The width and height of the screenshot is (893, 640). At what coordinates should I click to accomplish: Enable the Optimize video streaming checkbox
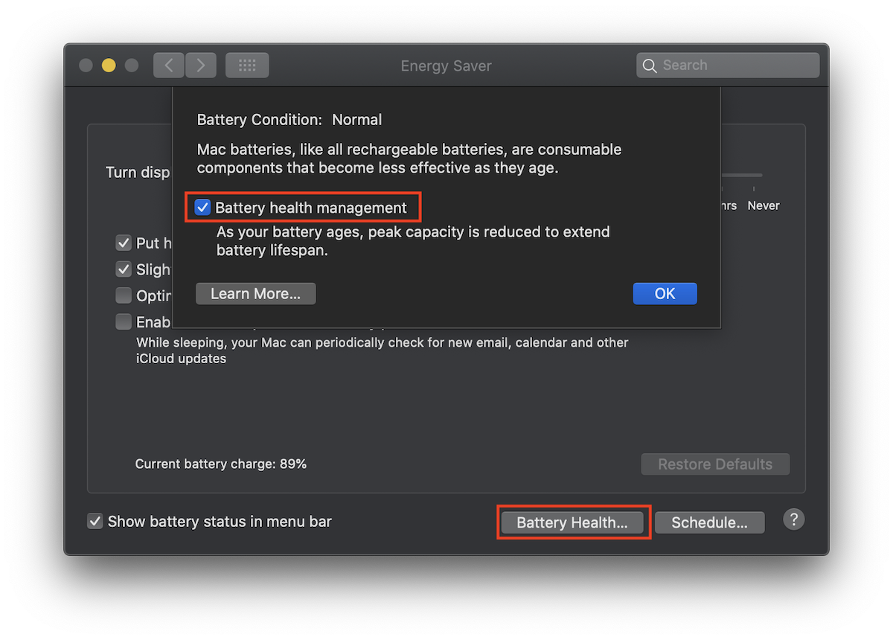point(123,295)
